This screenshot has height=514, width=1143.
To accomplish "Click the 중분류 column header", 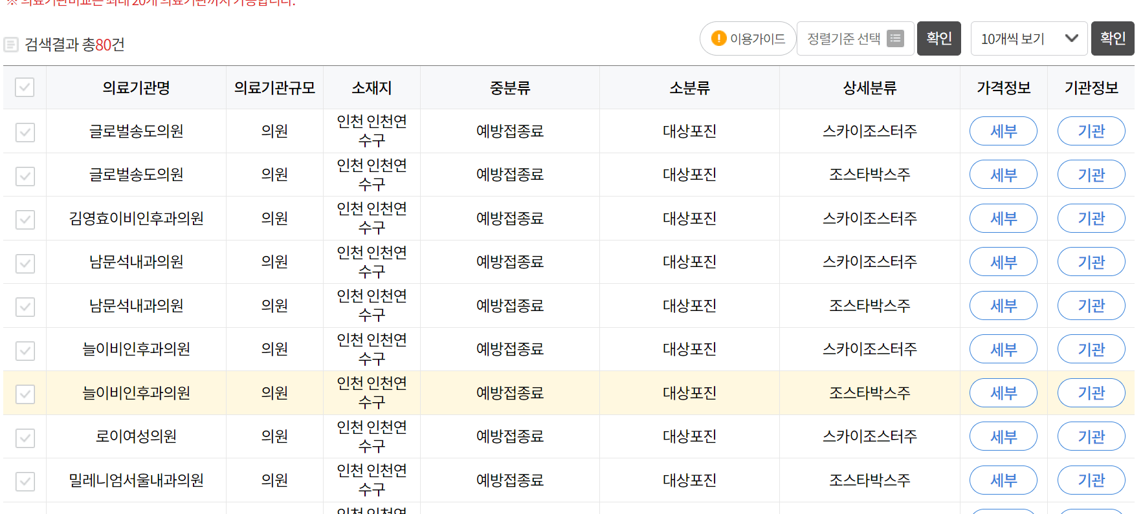I will 510,88.
